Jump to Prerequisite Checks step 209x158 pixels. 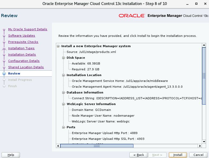point(23,42)
